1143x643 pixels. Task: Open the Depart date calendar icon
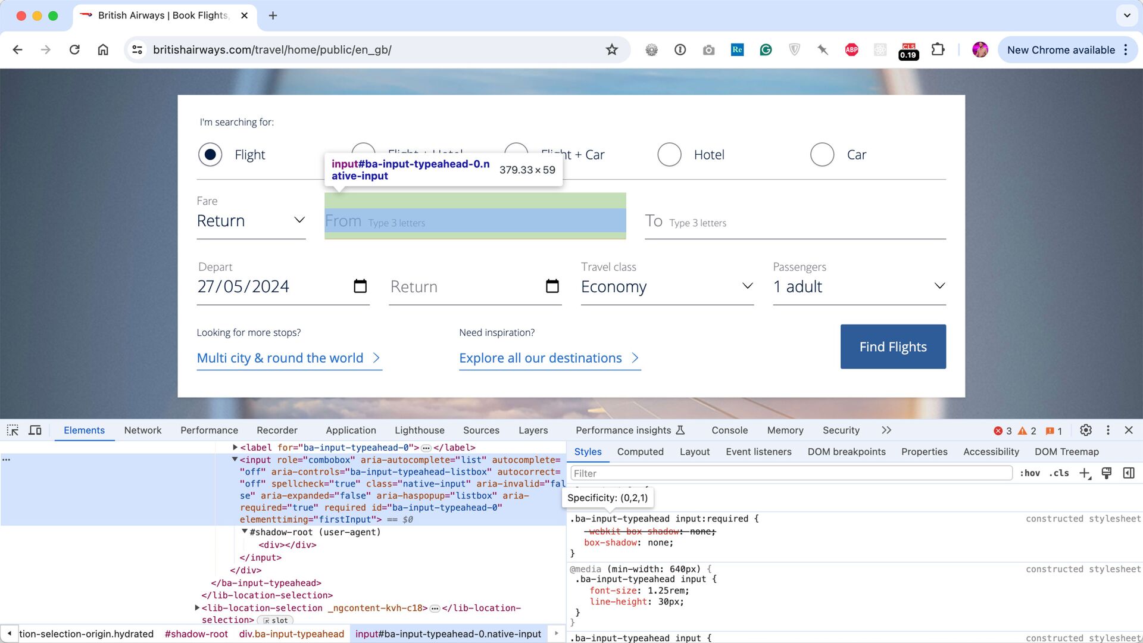coord(360,286)
